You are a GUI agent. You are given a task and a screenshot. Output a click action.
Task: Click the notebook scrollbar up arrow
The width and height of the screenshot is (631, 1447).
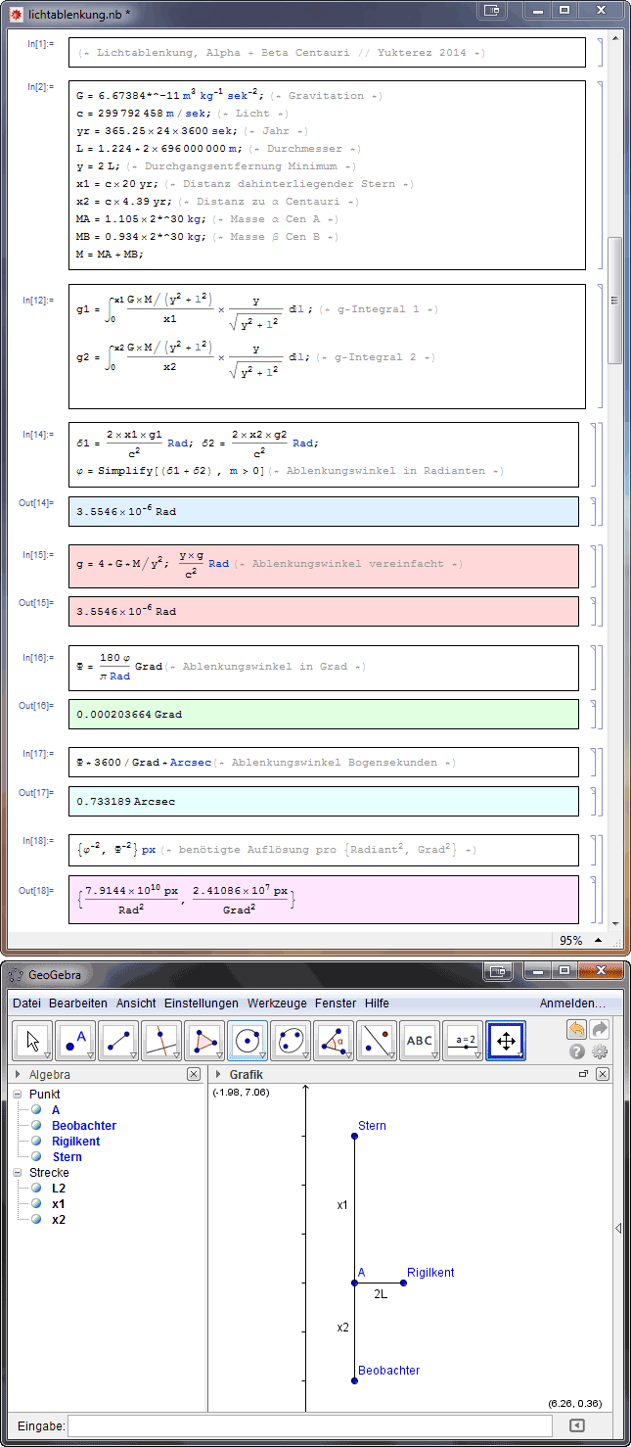(x=615, y=38)
